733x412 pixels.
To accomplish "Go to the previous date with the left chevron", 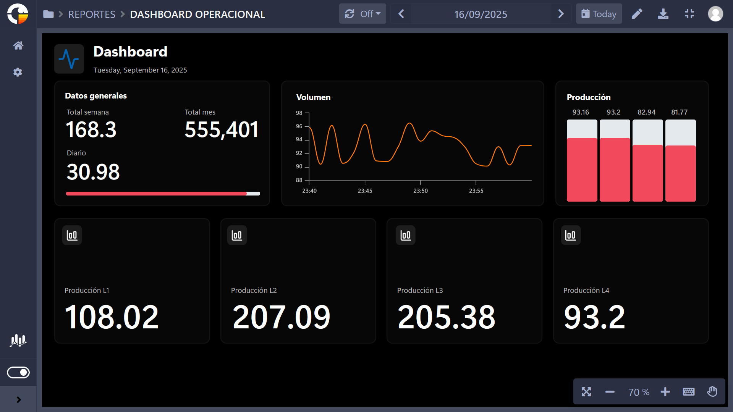I will tap(401, 14).
